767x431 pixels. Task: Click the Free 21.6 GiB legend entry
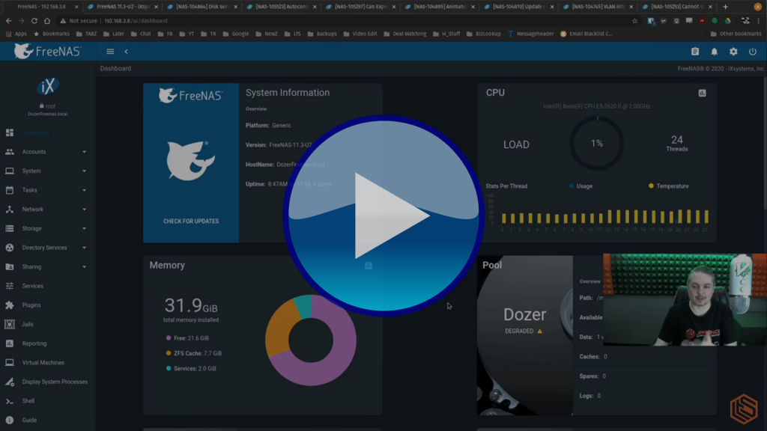click(187, 338)
